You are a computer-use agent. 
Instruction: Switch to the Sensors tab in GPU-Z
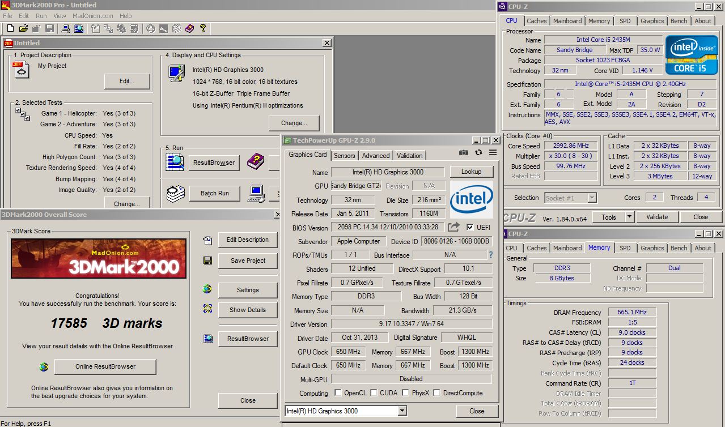coord(344,155)
